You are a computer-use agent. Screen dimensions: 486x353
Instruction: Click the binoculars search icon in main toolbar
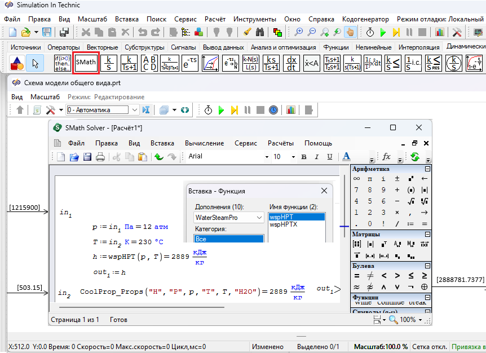[x=260, y=32]
